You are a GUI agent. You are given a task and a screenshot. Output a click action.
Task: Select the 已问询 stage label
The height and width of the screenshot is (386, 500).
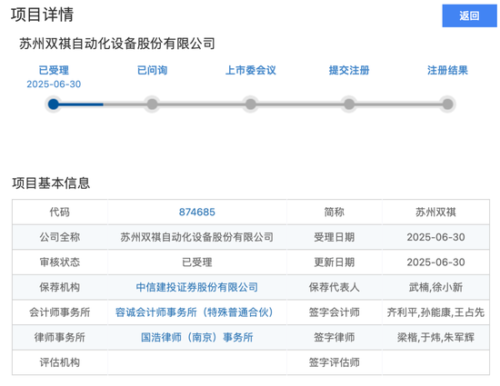tap(152, 70)
